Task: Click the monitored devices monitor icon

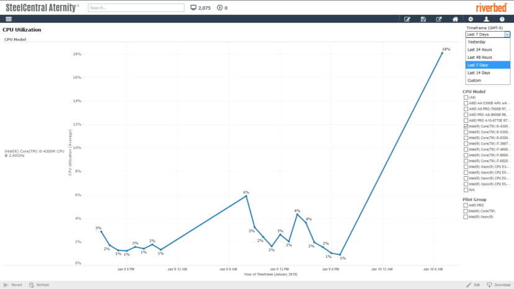Action: tap(193, 7)
